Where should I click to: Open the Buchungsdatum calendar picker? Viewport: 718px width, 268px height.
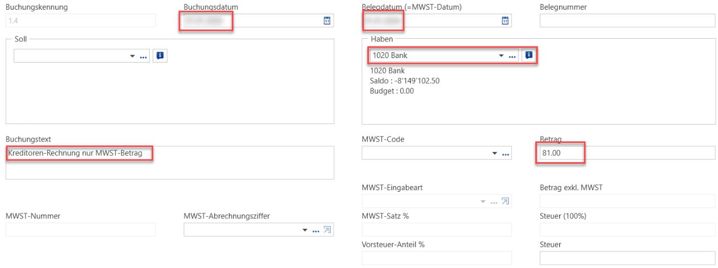click(x=327, y=20)
